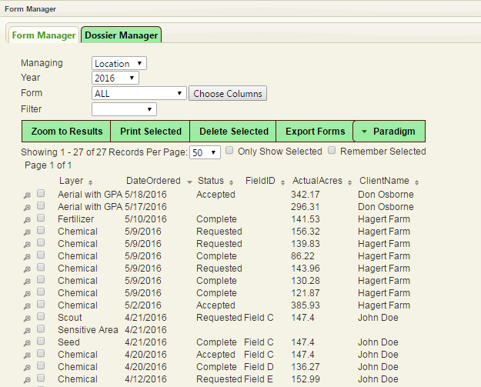
Task: Click the ClientName column header
Action: tap(384, 181)
